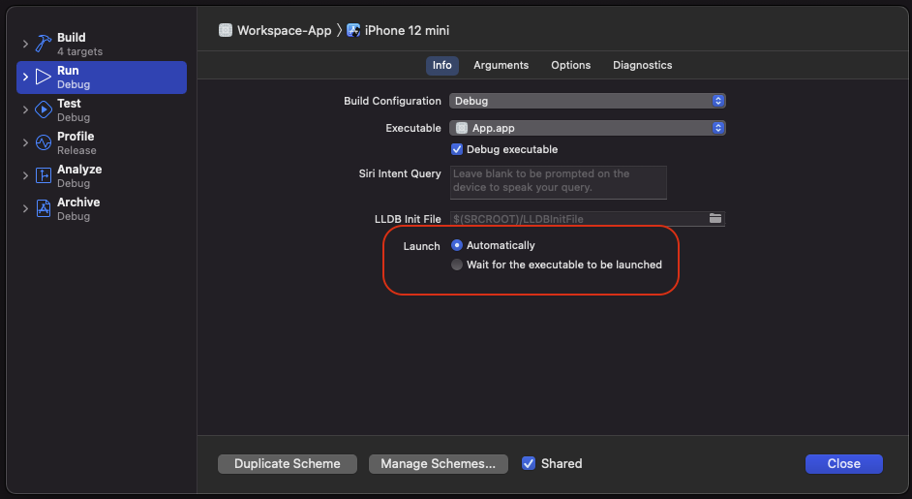This screenshot has height=499, width=912.
Task: Switch to the Arguments tab
Action: (x=501, y=65)
